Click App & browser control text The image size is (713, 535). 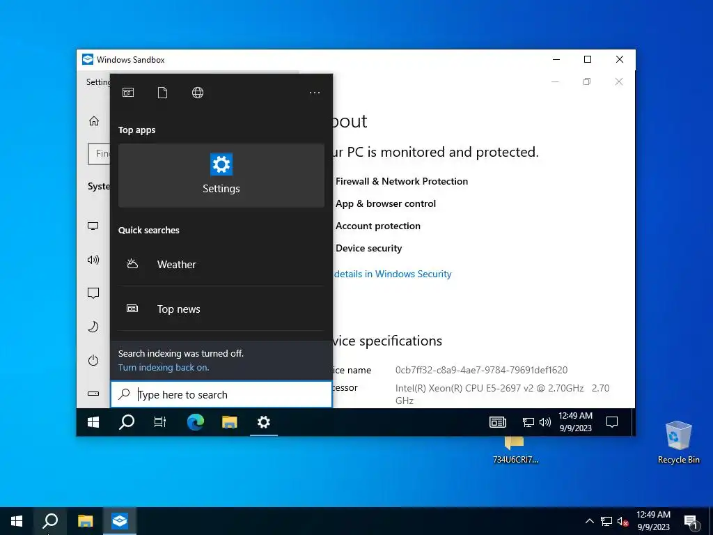[386, 204]
